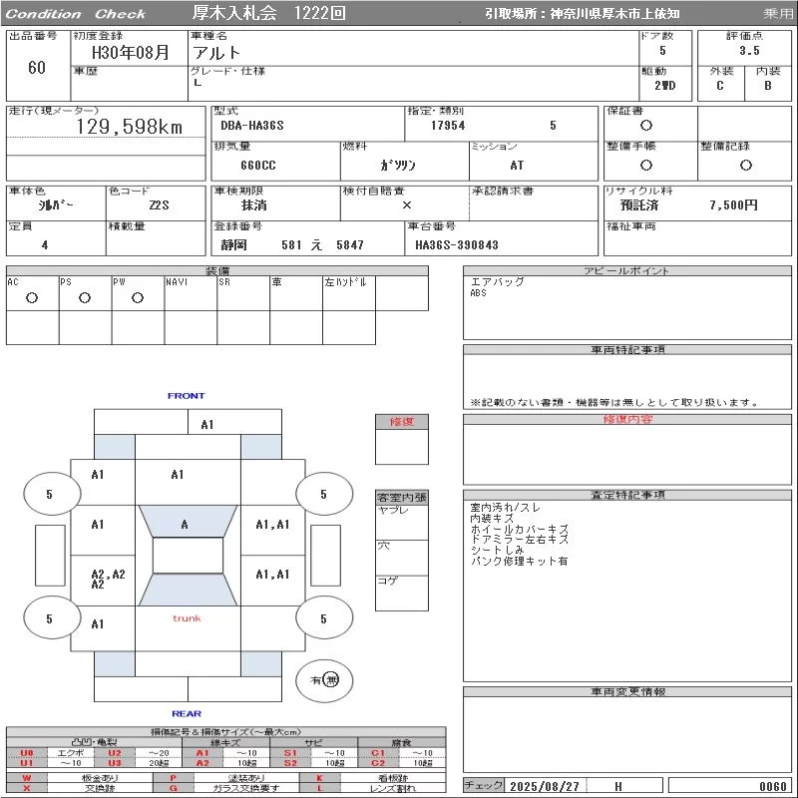Click the 'ヤブレ' cell under 客室内張
This screenshot has height=798, width=798.
point(402,523)
